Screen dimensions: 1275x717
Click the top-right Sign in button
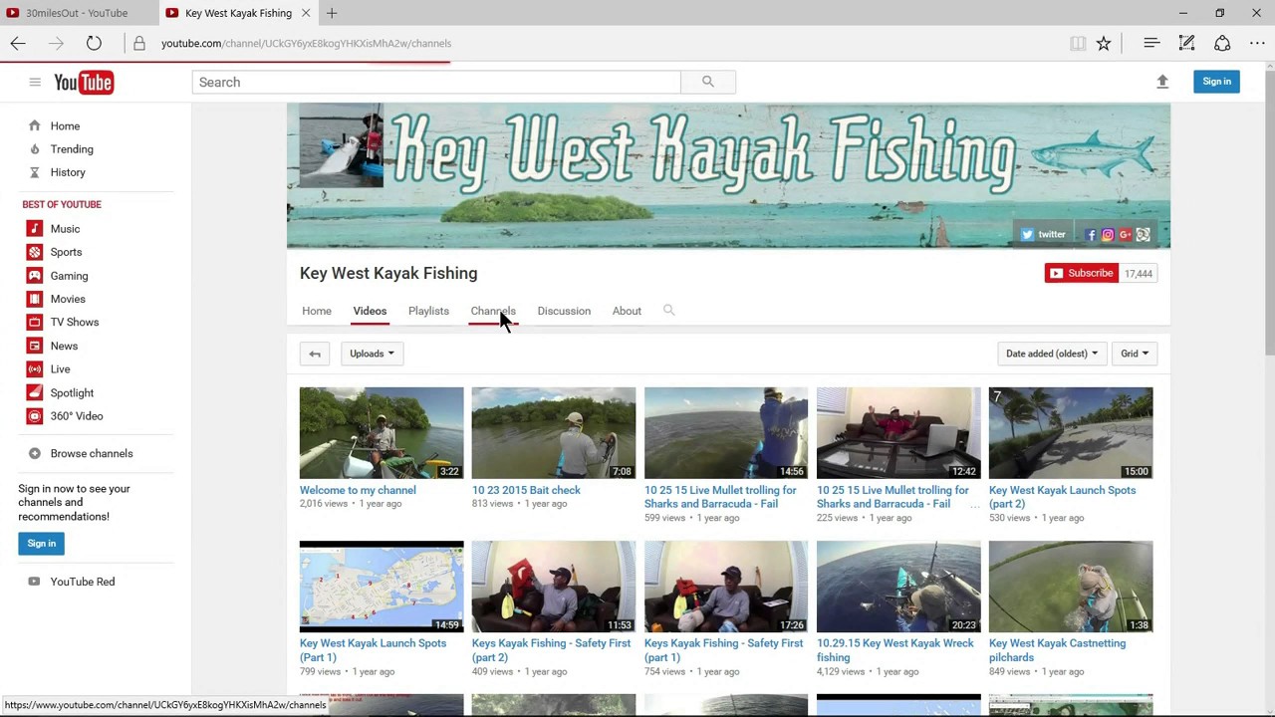pyautogui.click(x=1216, y=82)
